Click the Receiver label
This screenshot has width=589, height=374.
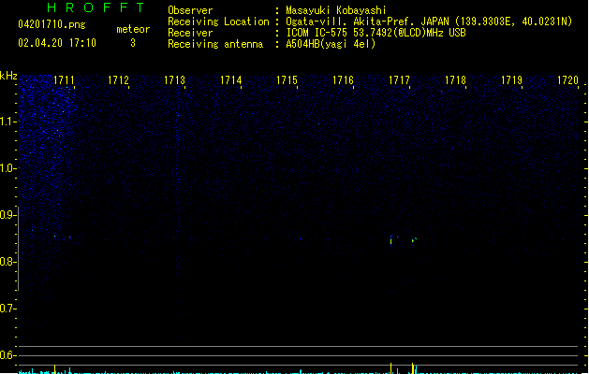coord(190,33)
